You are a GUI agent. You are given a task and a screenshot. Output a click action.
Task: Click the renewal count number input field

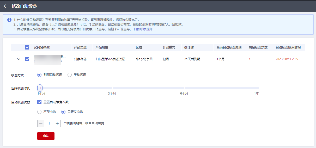pos(49,124)
